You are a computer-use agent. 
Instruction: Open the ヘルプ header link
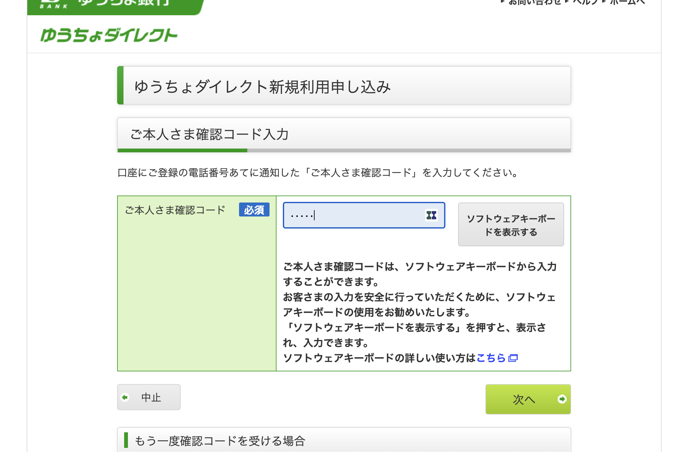click(x=585, y=3)
